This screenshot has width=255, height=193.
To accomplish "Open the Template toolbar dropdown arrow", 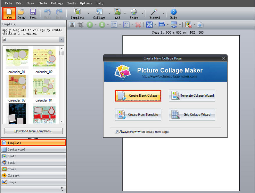I will click(88, 13).
